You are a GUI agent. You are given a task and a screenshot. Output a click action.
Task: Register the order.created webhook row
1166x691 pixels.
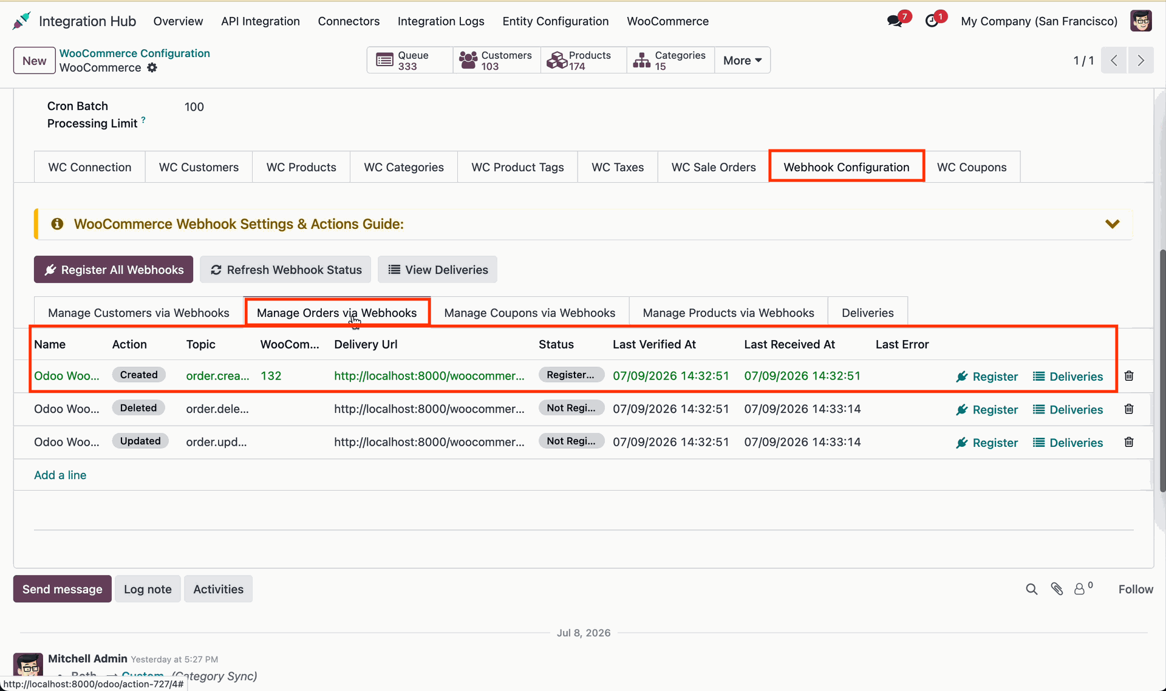[x=987, y=376]
